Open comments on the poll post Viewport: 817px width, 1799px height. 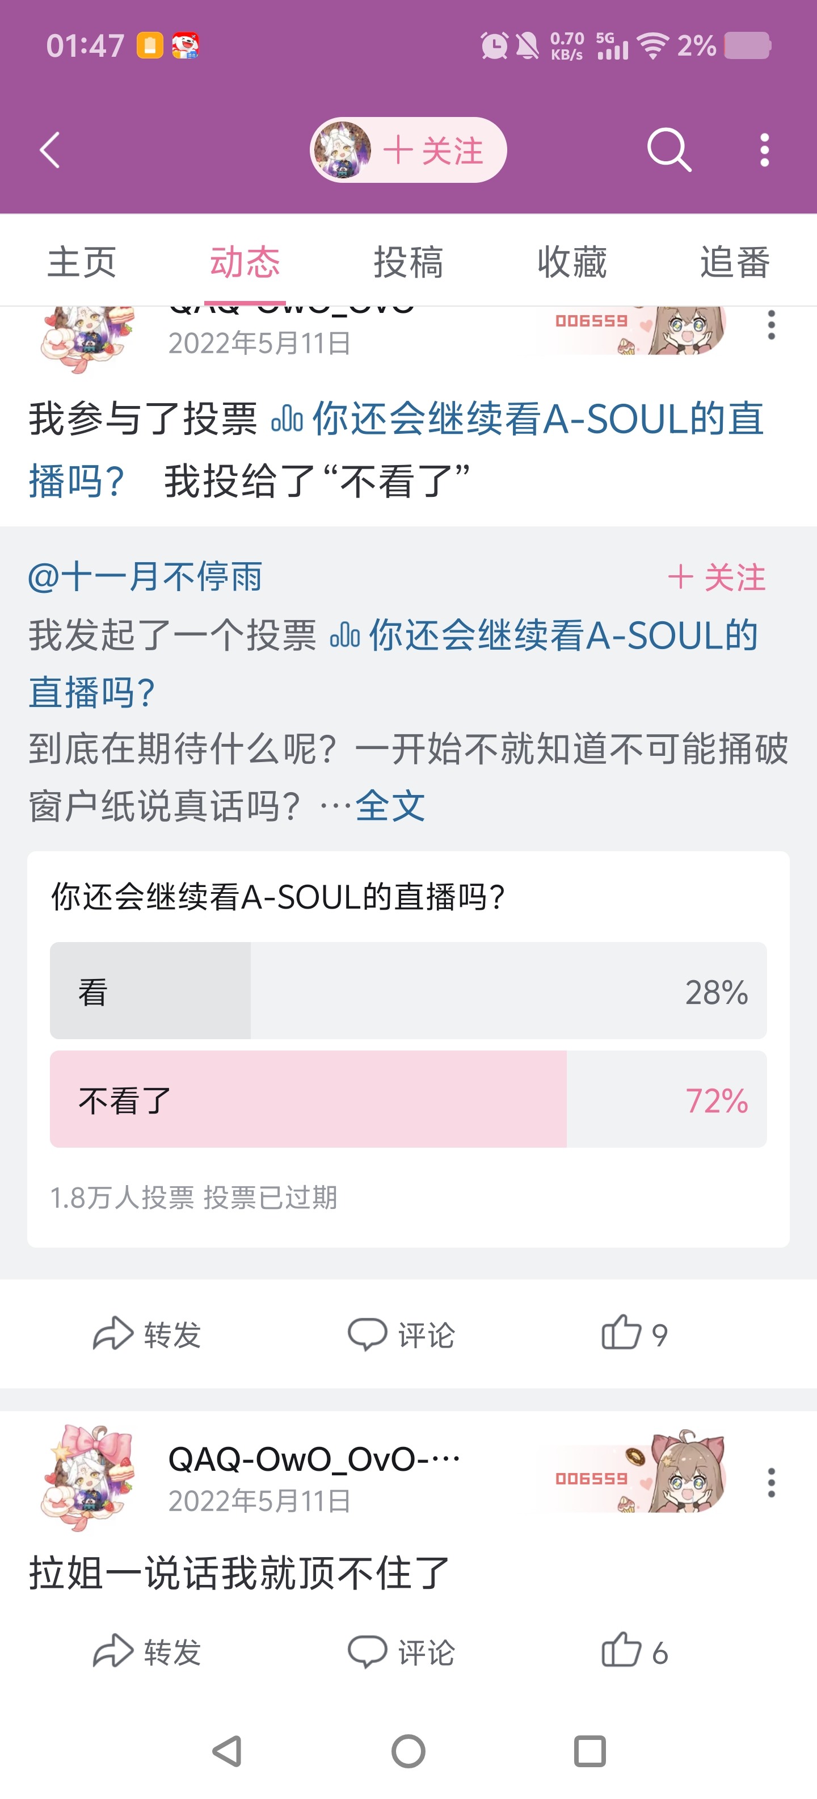point(401,1334)
